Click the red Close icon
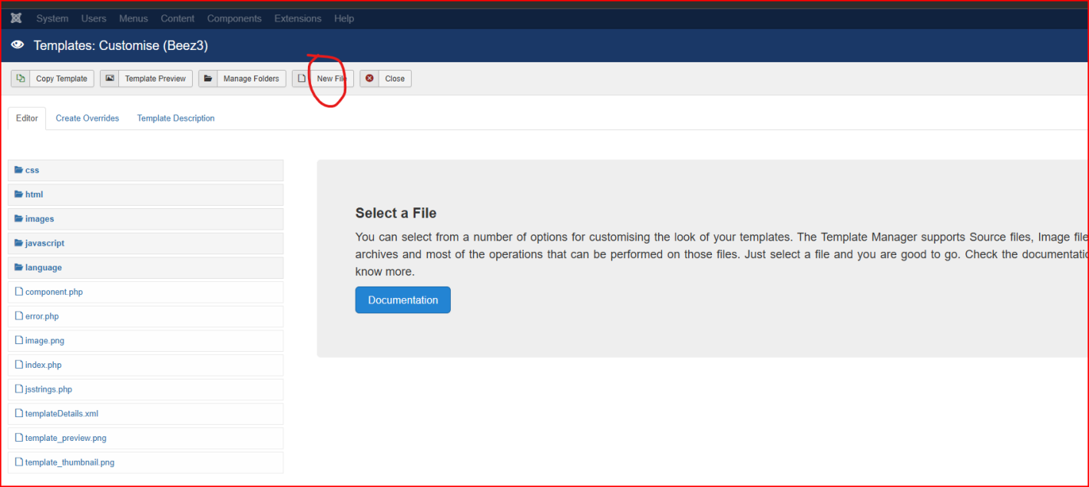 pyautogui.click(x=369, y=78)
